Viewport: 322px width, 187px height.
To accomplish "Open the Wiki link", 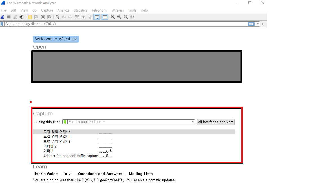I will [68, 174].
